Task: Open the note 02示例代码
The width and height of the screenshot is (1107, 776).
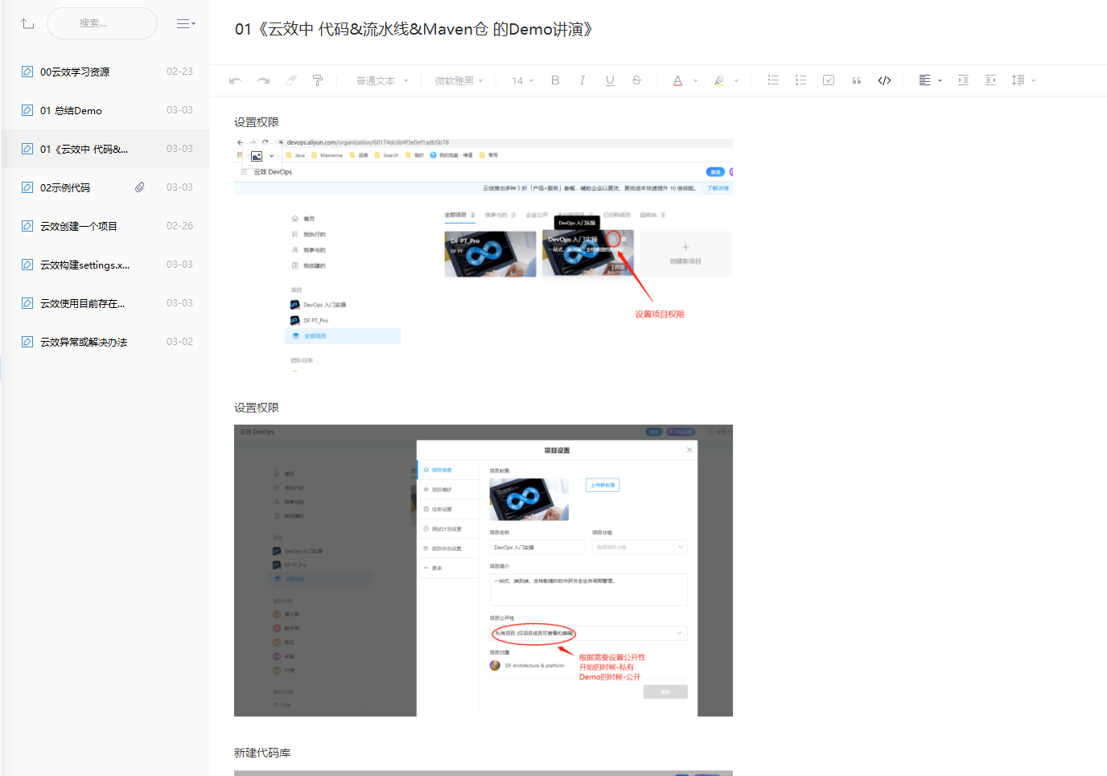Action: coord(105,187)
